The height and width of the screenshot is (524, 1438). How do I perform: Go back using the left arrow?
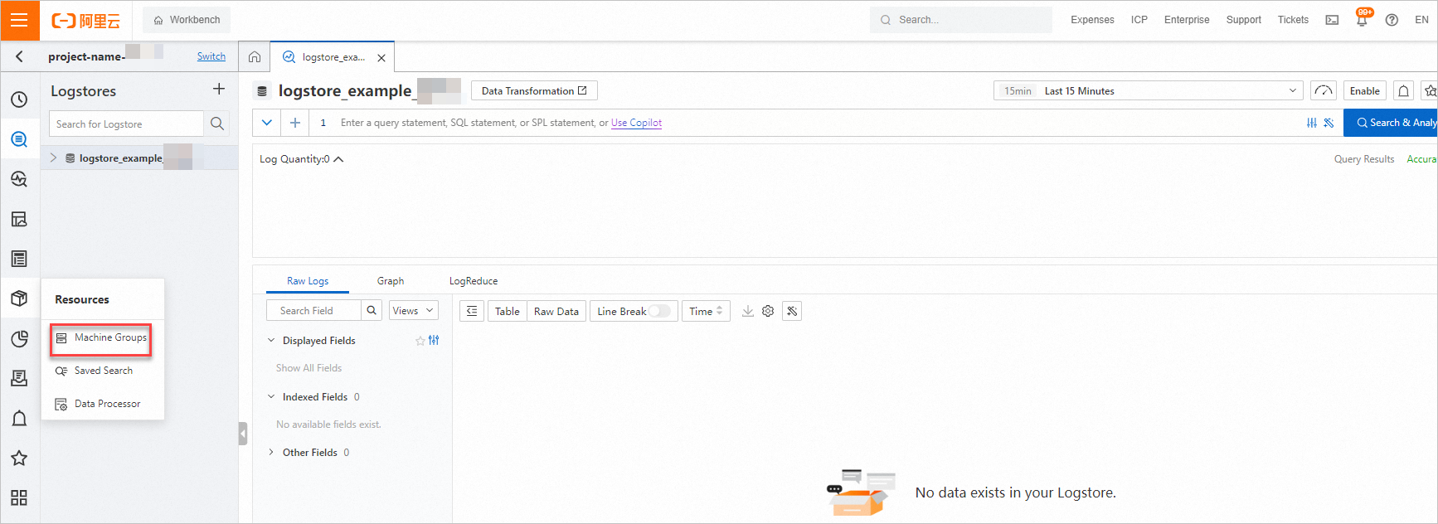pyautogui.click(x=19, y=56)
